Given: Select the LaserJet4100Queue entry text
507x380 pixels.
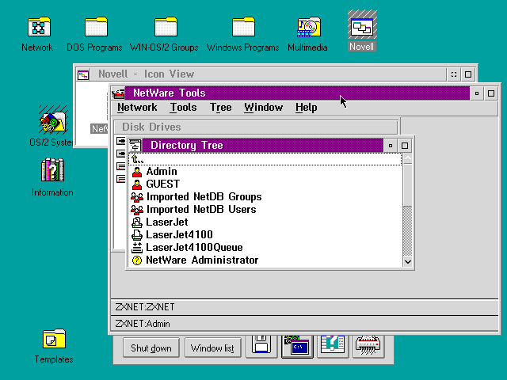Looking at the screenshot, I should click(x=194, y=247).
